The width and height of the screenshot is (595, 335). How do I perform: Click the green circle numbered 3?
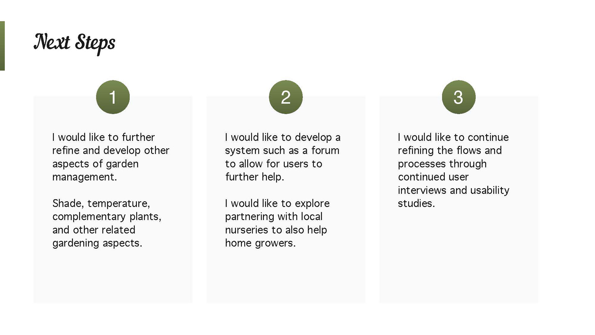[x=459, y=97]
